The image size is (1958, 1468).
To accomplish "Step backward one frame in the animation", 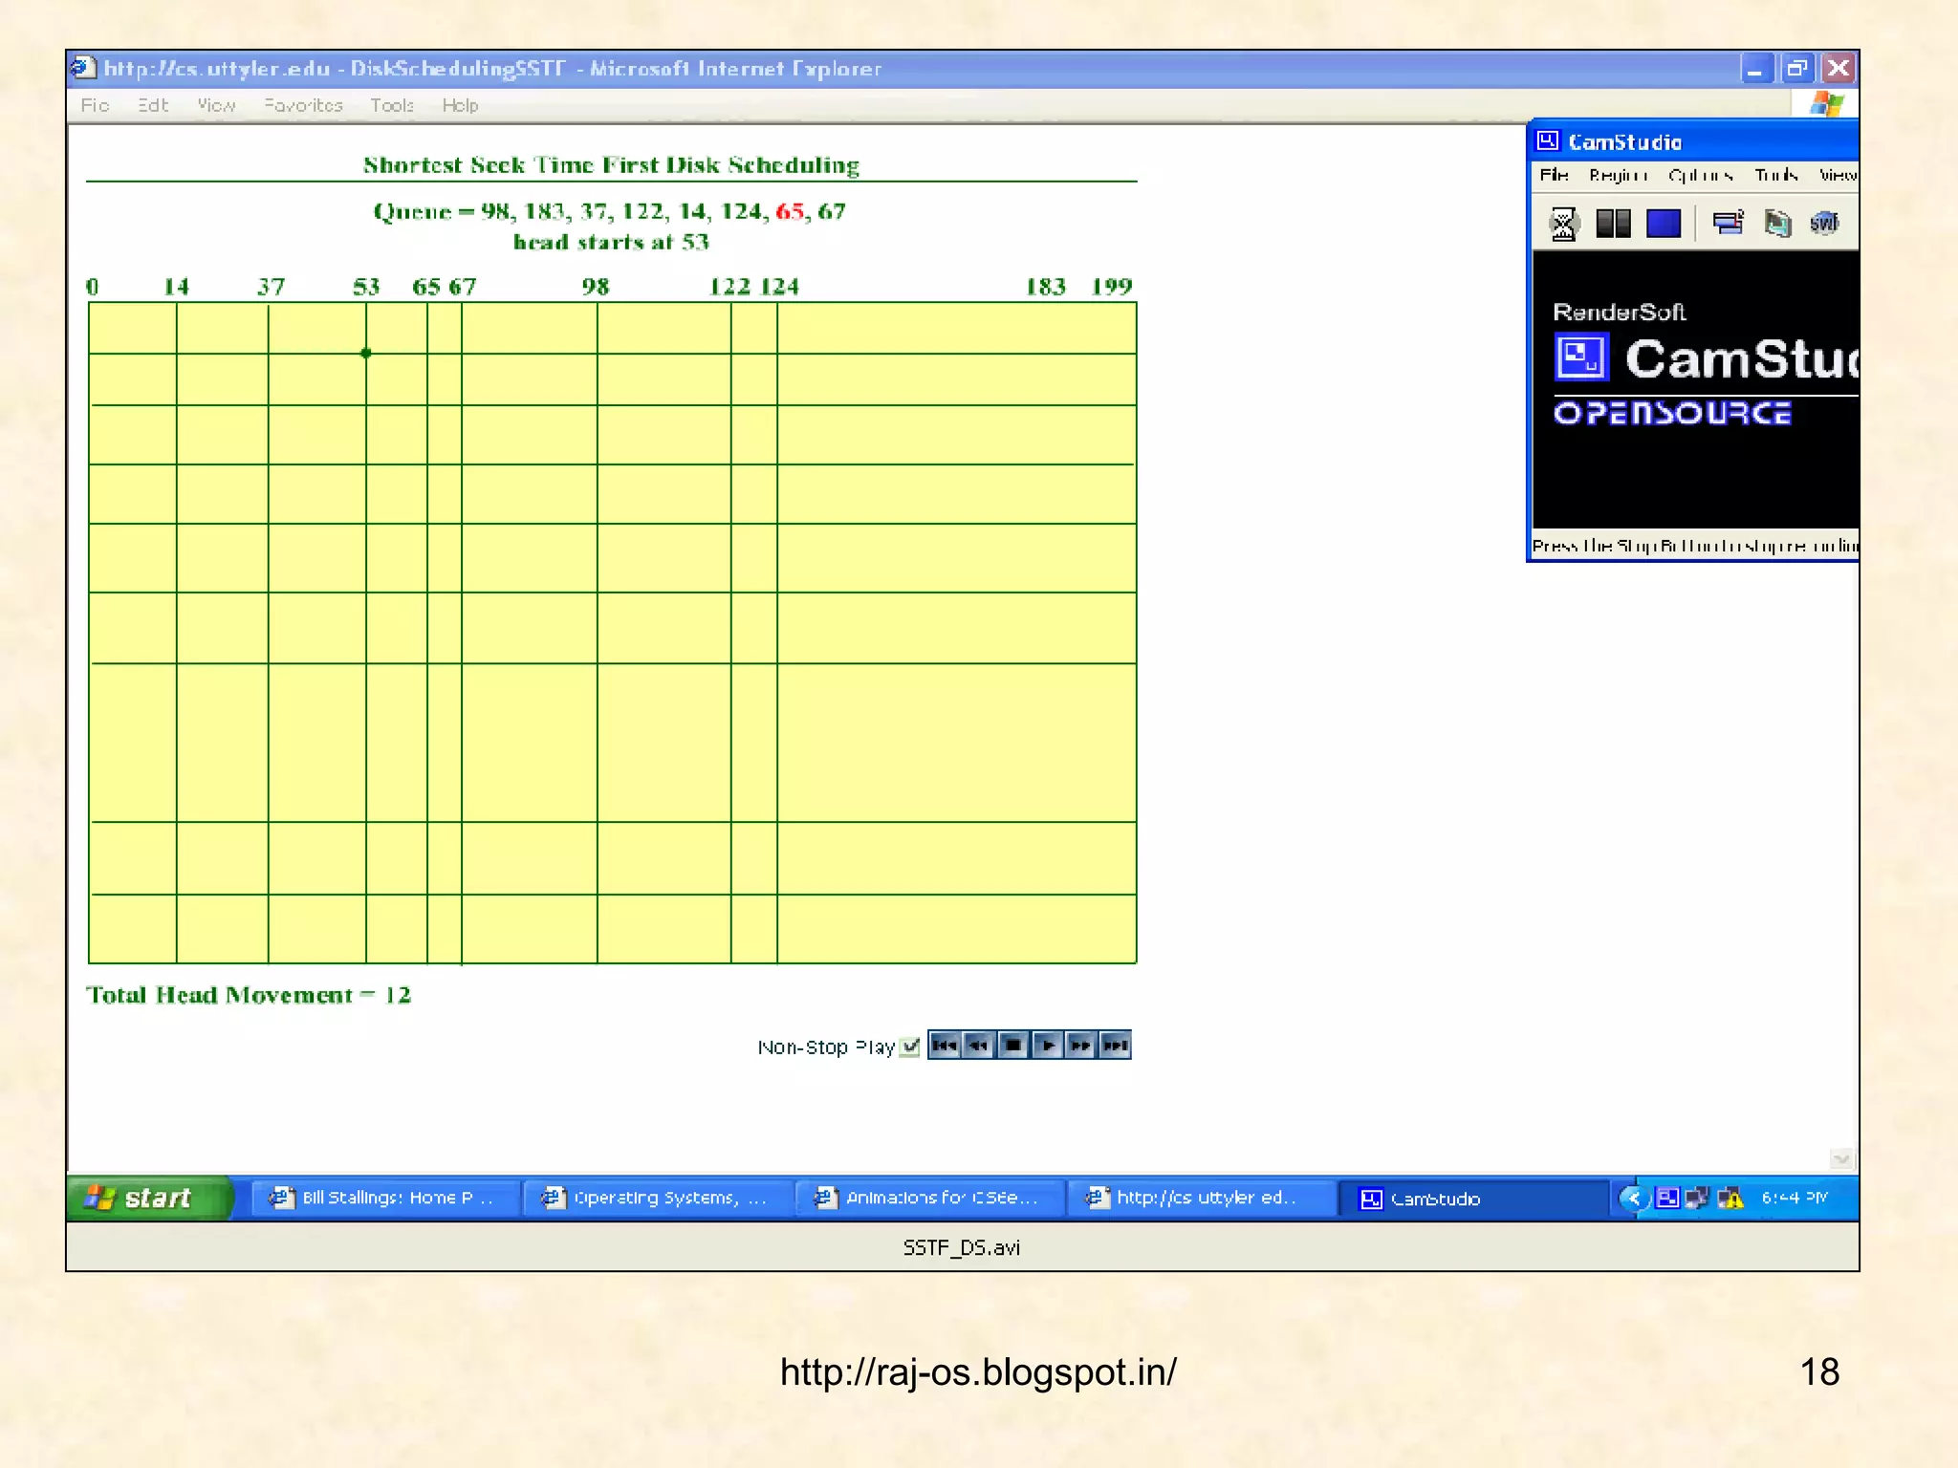I will [x=978, y=1046].
